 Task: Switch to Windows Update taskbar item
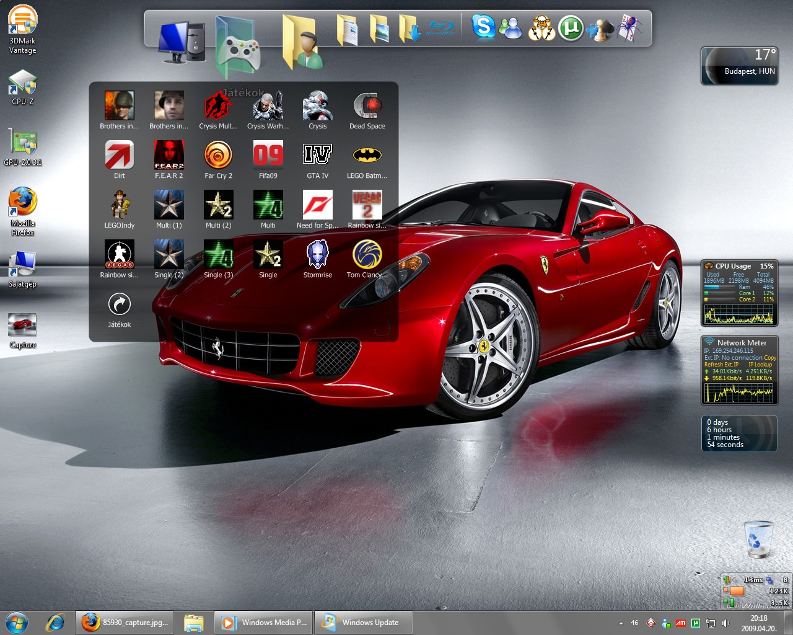click(363, 623)
